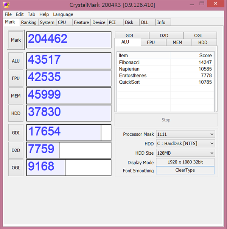Click the ALU score 43517
Image resolution: width=227 pixels, height=229 pixels.
pos(69,61)
